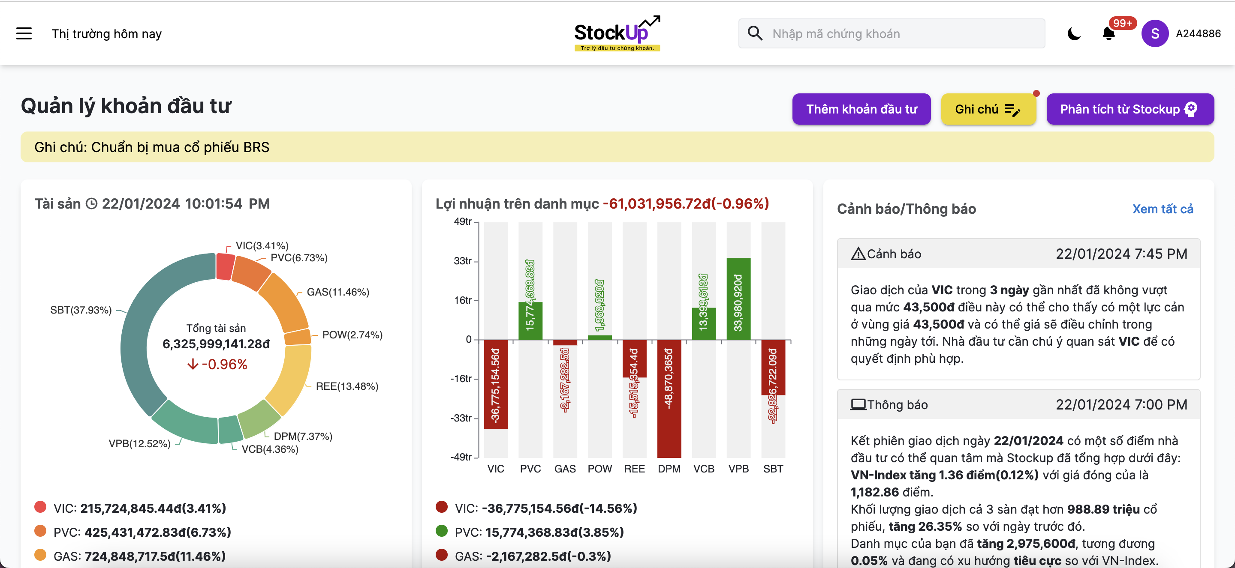
Task: Click the REE loss bar
Action: (634, 359)
